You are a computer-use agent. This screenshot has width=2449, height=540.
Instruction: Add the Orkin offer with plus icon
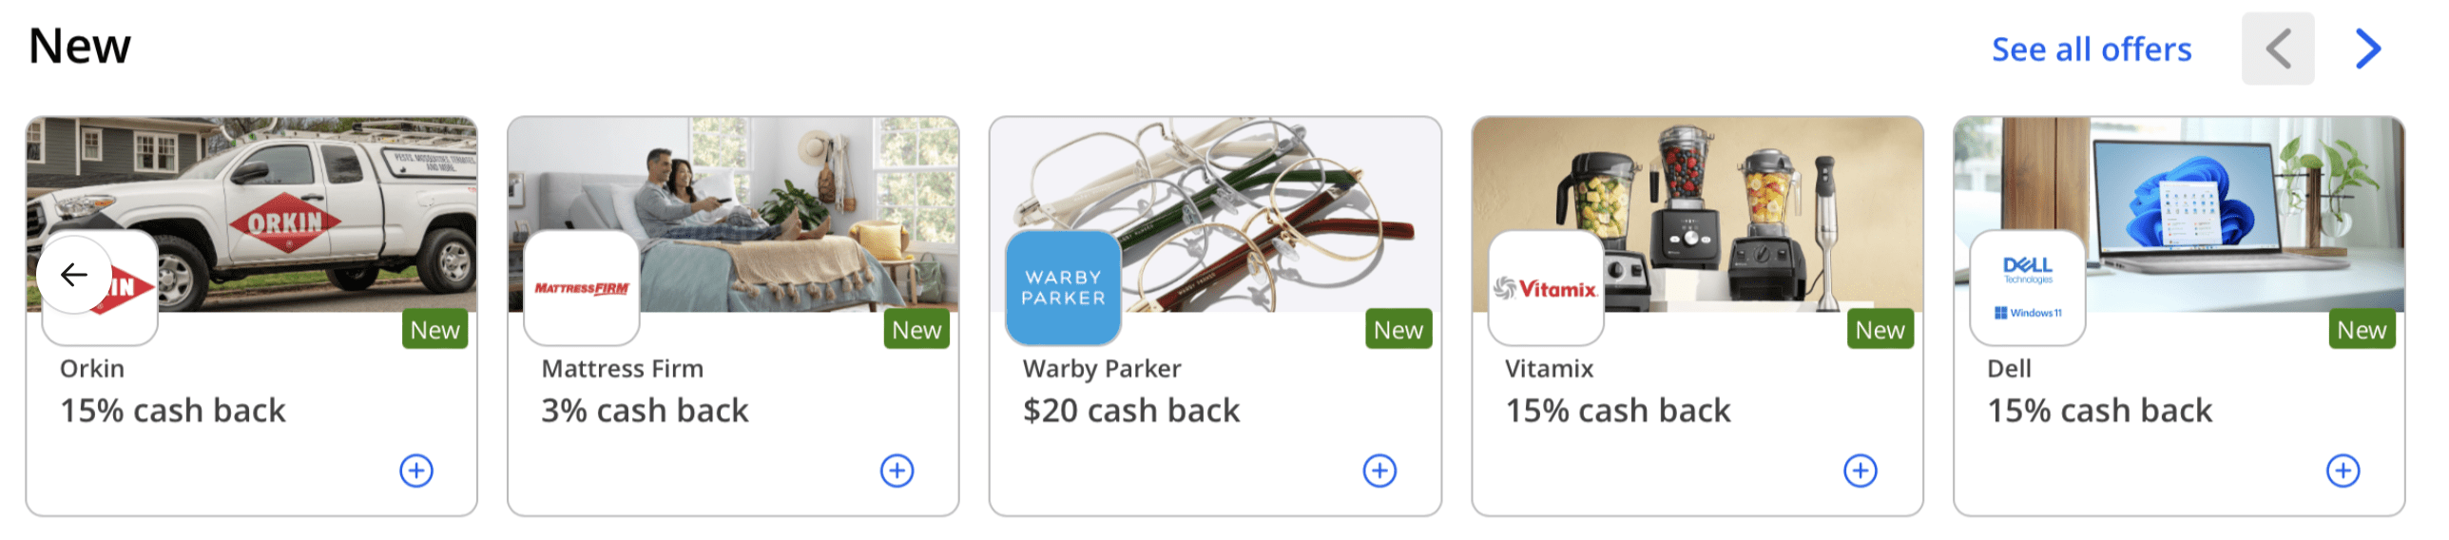point(416,471)
